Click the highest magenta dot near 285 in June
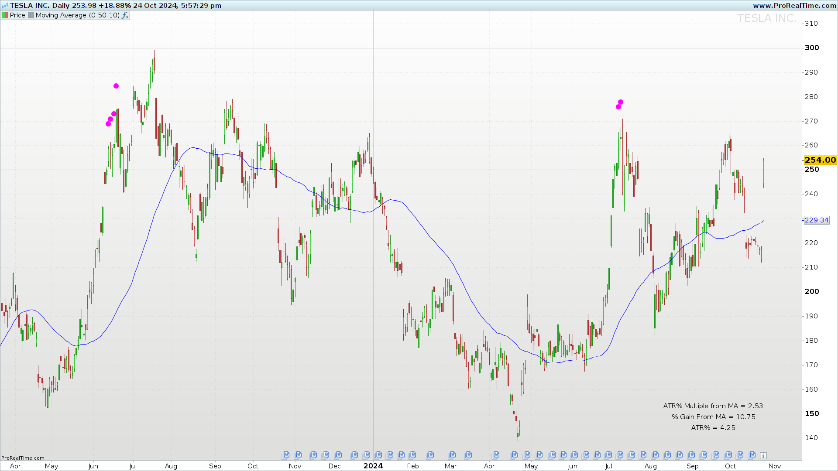This screenshot has height=471, width=838. (x=116, y=86)
